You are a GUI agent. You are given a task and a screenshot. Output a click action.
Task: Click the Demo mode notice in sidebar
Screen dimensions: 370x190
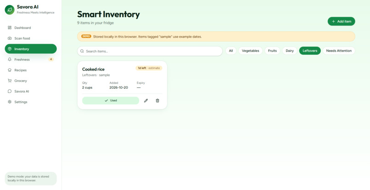click(31, 179)
